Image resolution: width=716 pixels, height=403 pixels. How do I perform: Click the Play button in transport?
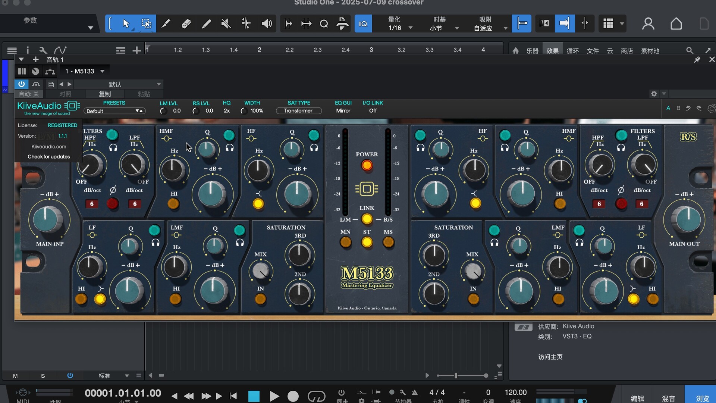pyautogui.click(x=274, y=396)
